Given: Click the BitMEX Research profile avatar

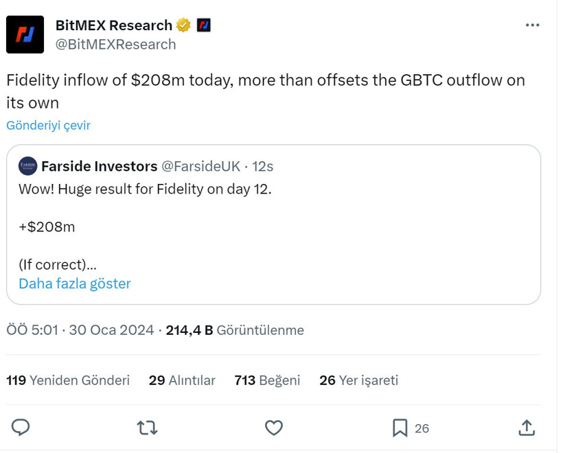Looking at the screenshot, I should click(25, 34).
